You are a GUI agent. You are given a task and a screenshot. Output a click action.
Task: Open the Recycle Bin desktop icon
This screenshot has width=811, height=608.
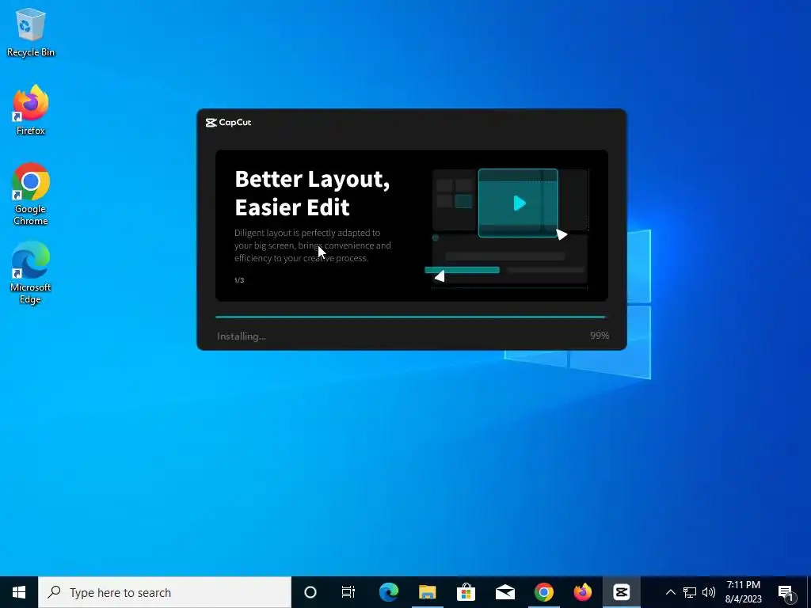pos(31,32)
